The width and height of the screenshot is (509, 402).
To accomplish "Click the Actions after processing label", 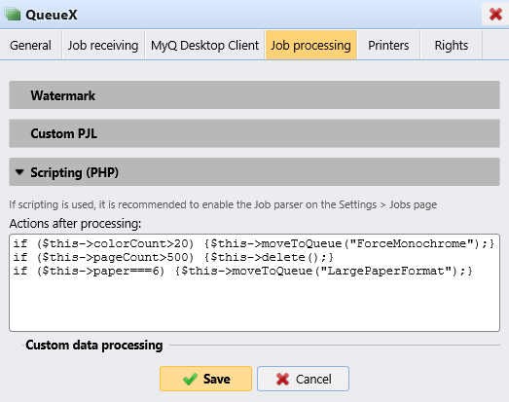I will click(x=75, y=224).
